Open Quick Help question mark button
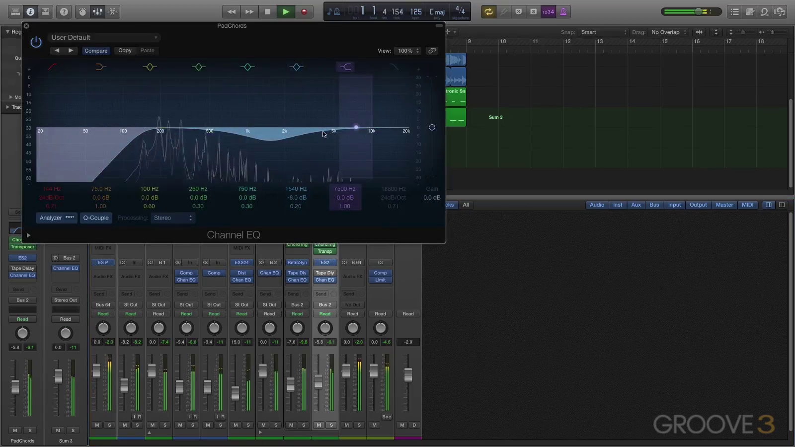The image size is (795, 447). [64, 11]
